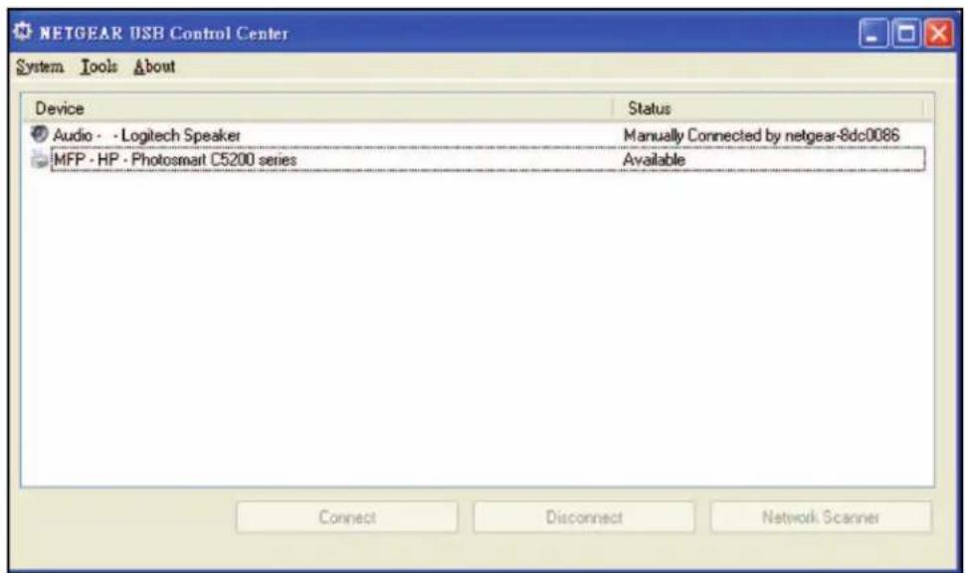The width and height of the screenshot is (966, 573).
Task: Maximize the USB Control Center window
Action: click(x=905, y=33)
